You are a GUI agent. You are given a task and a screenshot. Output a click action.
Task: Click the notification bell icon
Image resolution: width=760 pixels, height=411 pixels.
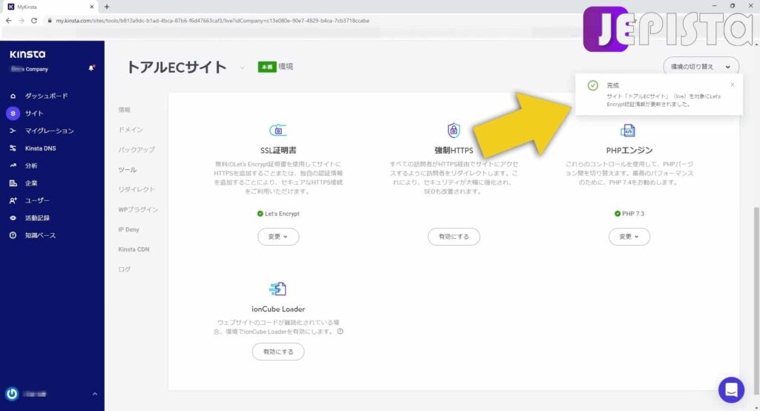click(91, 68)
